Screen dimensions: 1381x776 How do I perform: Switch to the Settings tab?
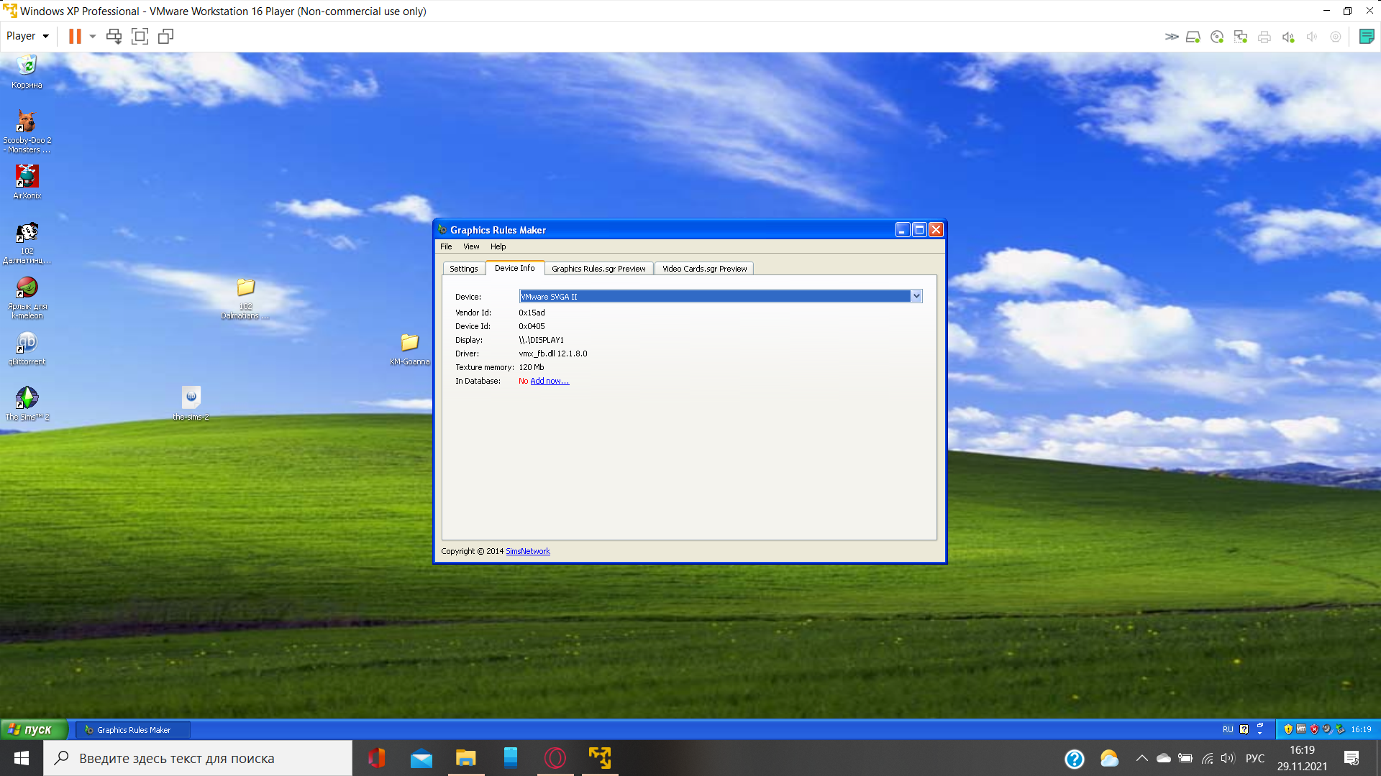[463, 269]
